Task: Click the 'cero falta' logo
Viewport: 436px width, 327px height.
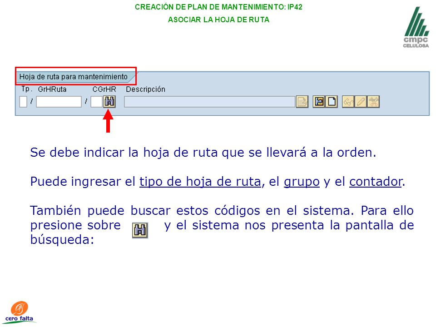Action: point(20,312)
